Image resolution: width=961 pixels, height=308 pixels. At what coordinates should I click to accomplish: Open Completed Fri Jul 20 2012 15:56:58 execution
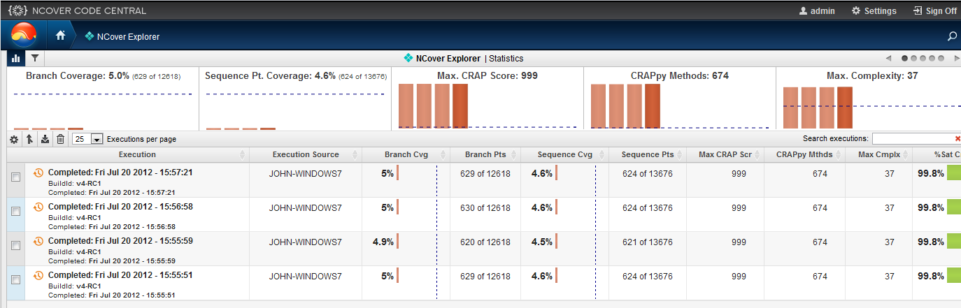coord(120,206)
